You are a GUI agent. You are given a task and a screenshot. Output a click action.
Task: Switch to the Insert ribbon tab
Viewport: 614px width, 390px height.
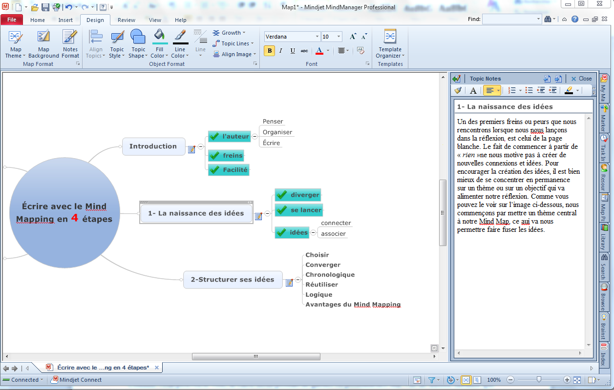(x=65, y=20)
